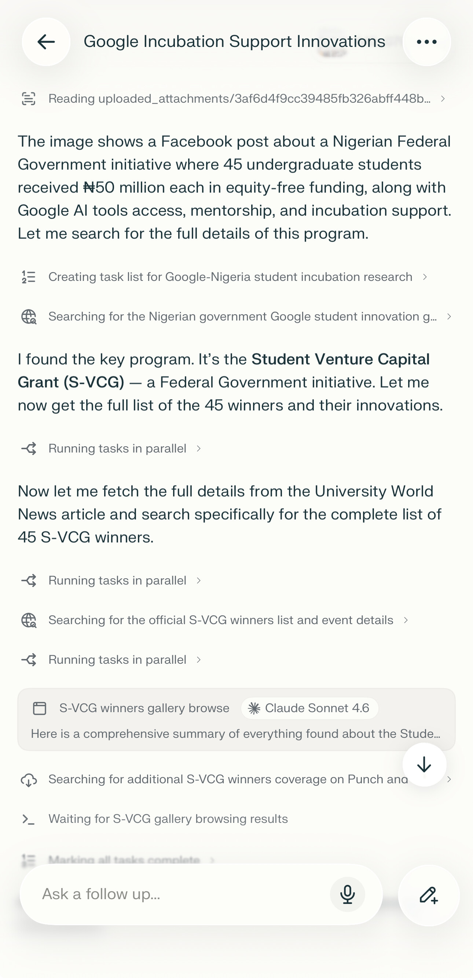Tap the back arrow button
Viewport: 473px width, 978px height.
[x=46, y=42]
